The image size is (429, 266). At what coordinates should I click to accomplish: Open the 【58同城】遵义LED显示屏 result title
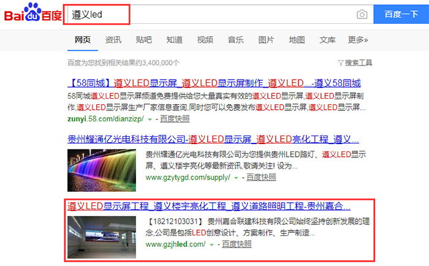point(214,83)
